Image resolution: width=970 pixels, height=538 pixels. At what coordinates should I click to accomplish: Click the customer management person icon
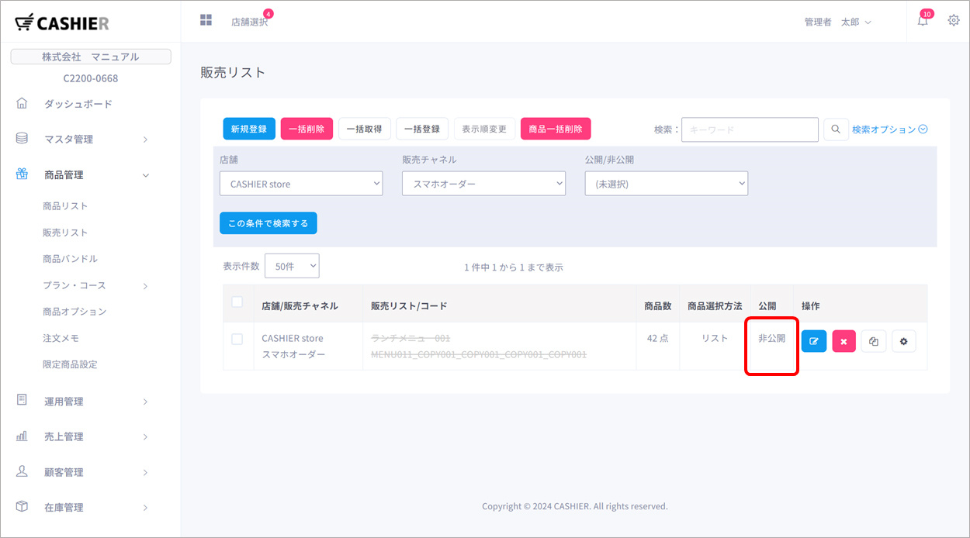[x=22, y=471]
